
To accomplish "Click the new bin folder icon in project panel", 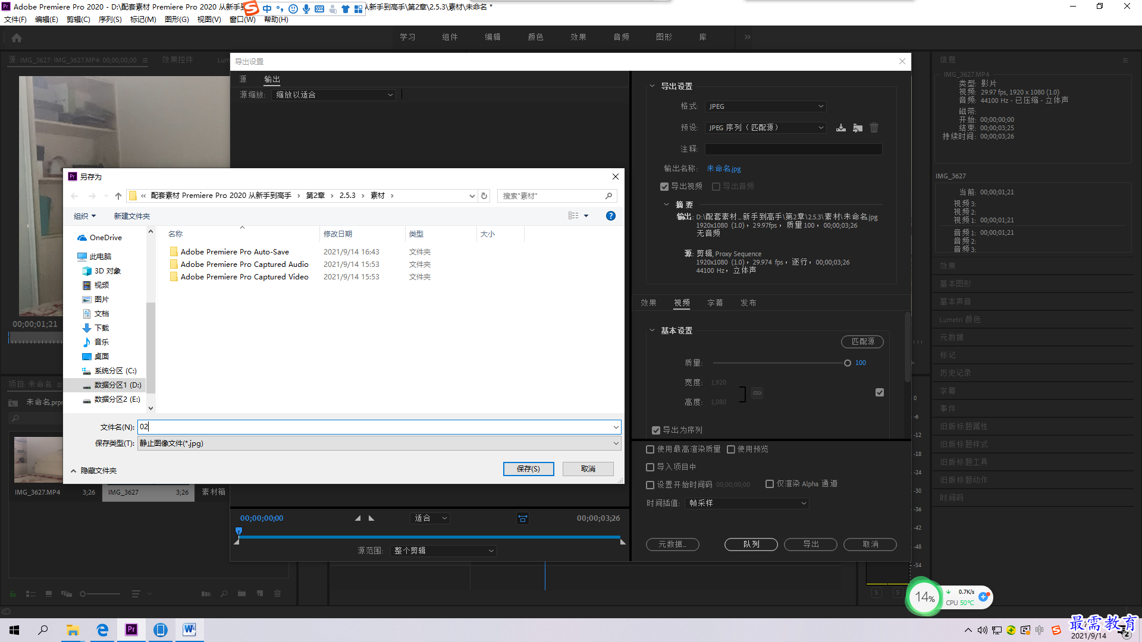I will coord(241,593).
